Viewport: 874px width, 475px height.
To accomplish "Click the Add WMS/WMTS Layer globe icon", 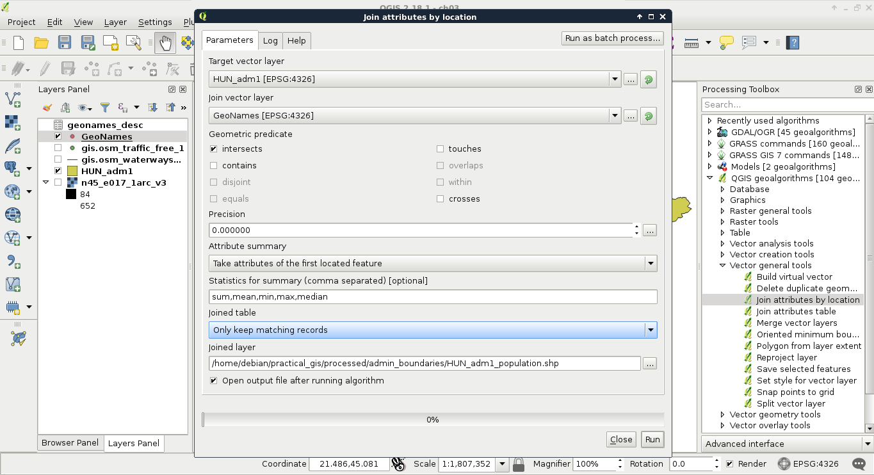I will click(x=13, y=191).
